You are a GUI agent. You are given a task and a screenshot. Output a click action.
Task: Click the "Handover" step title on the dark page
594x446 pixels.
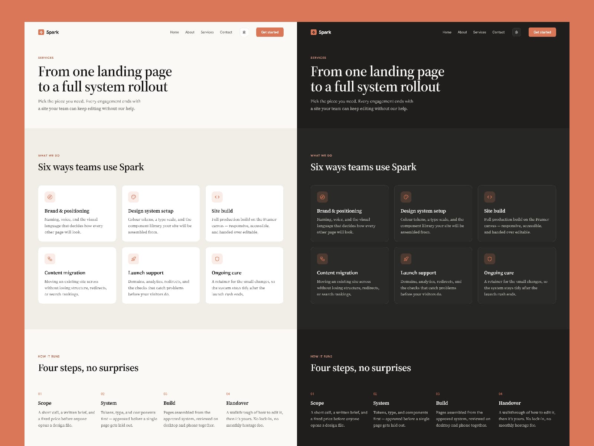510,403
